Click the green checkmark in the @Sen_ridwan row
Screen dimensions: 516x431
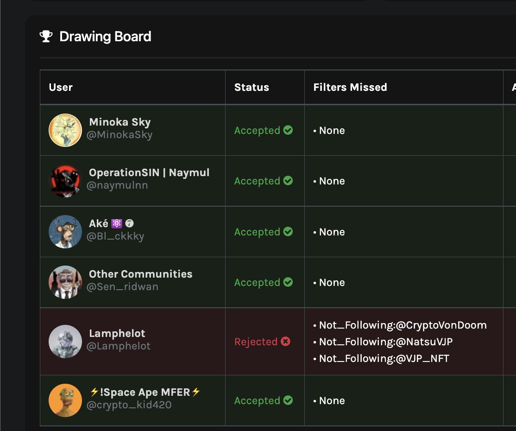pos(288,282)
